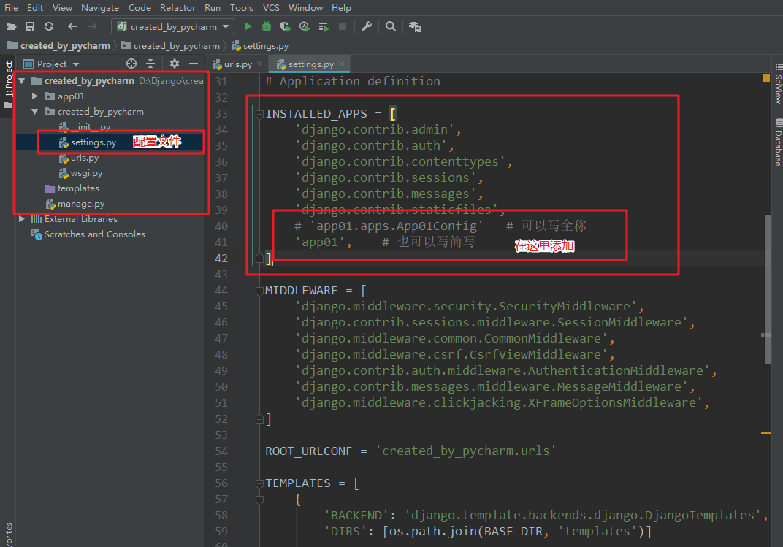The height and width of the screenshot is (547, 783).
Task: Open Search Everywhere with the magnifier icon
Action: pos(389,26)
